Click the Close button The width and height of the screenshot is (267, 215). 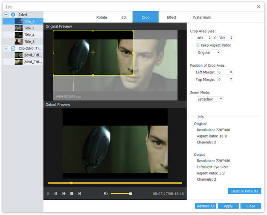pos(251,206)
